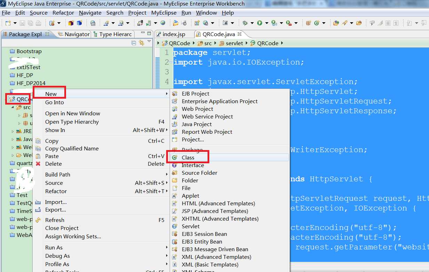The image size is (429, 272).
Task: Collapse the src folder tree node
Action: click(x=13, y=107)
